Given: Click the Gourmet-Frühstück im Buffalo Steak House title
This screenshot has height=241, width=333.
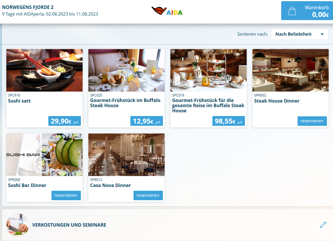Looking at the screenshot, I should point(125,103).
